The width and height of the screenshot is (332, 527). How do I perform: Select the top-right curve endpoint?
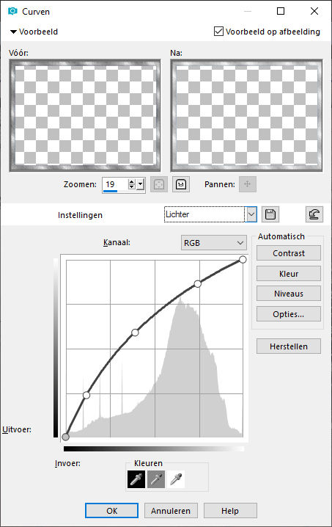click(243, 260)
